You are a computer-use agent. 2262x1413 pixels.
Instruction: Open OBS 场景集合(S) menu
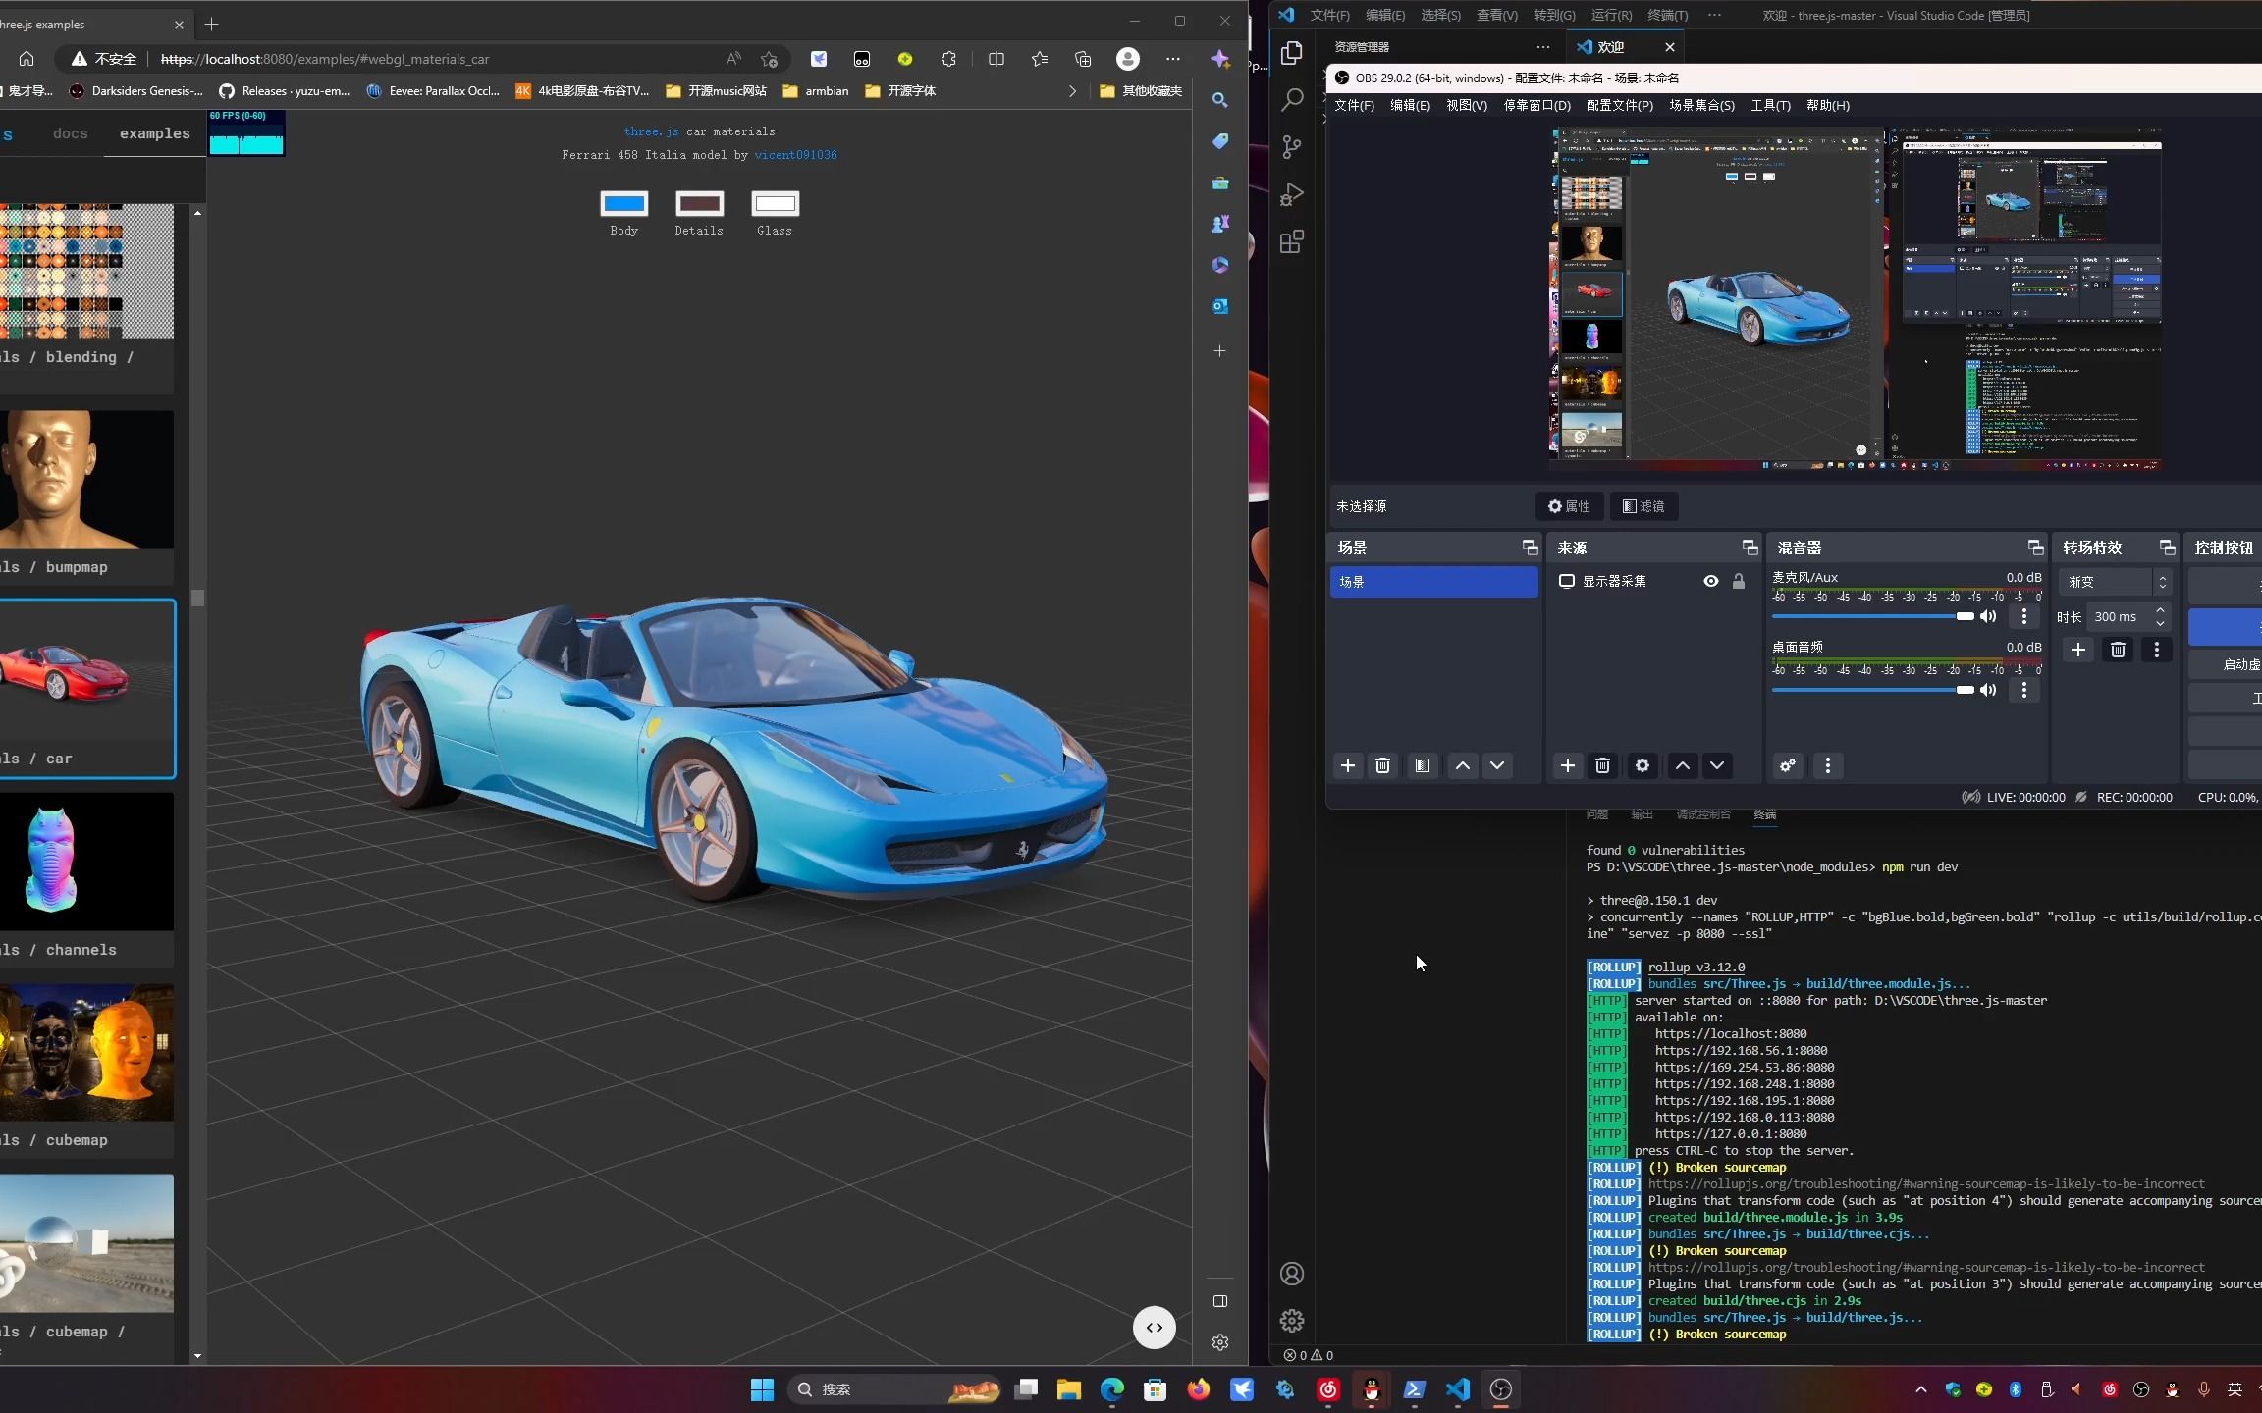point(1701,105)
